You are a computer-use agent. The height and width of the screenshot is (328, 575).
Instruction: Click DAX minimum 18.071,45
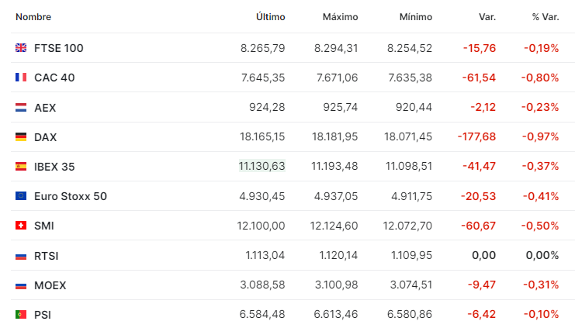coord(408,136)
